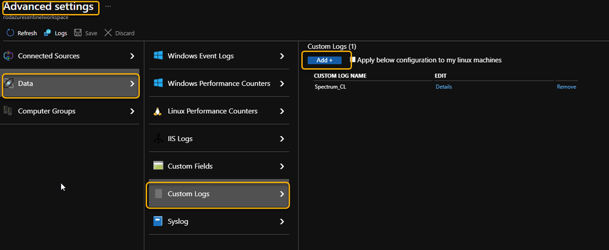Click the Custom Logs (1) heading
Viewport: 609px width, 250px height.
pyautogui.click(x=332, y=46)
